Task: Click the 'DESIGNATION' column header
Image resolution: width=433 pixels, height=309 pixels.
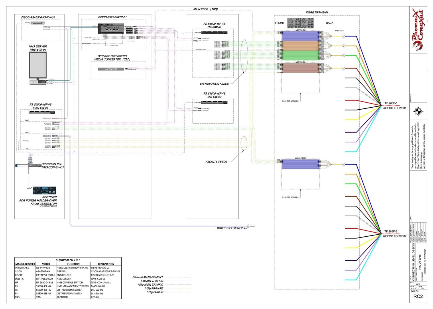Action: (x=106, y=264)
